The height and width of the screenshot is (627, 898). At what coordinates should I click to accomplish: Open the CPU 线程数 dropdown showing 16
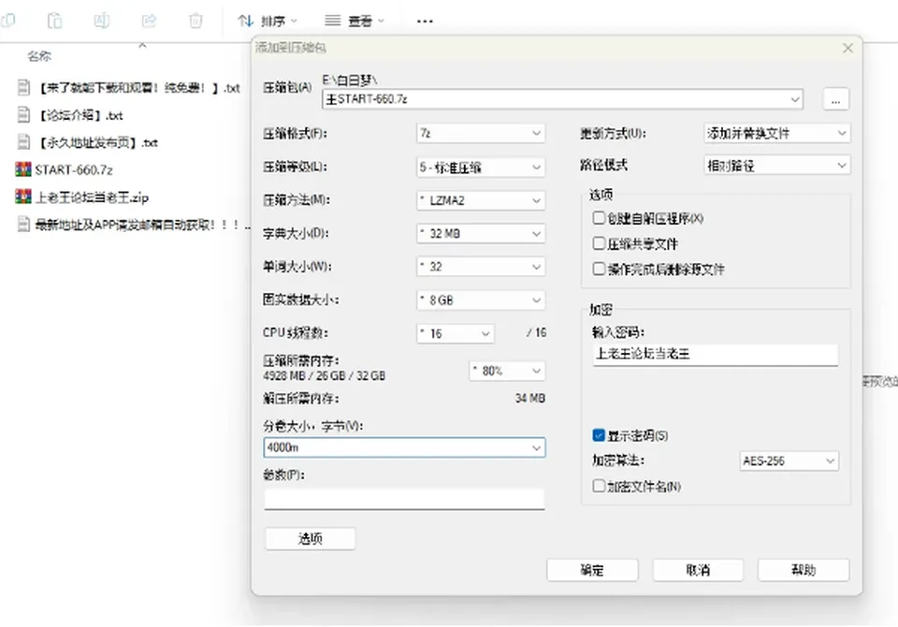pos(456,333)
